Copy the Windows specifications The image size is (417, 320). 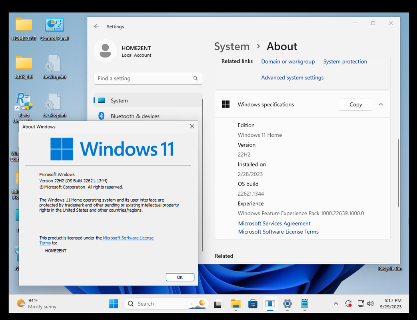point(355,104)
